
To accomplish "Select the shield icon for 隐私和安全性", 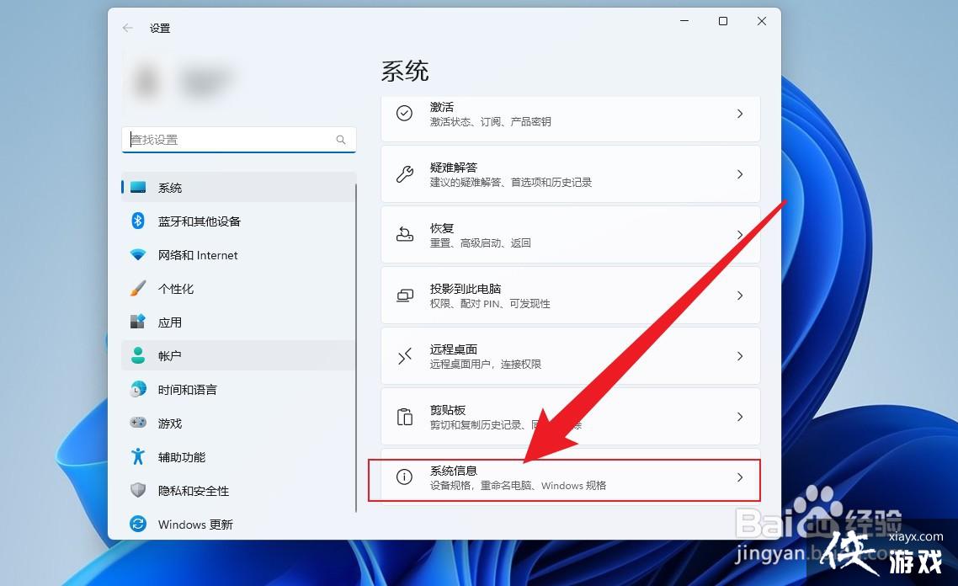I will 137,490.
